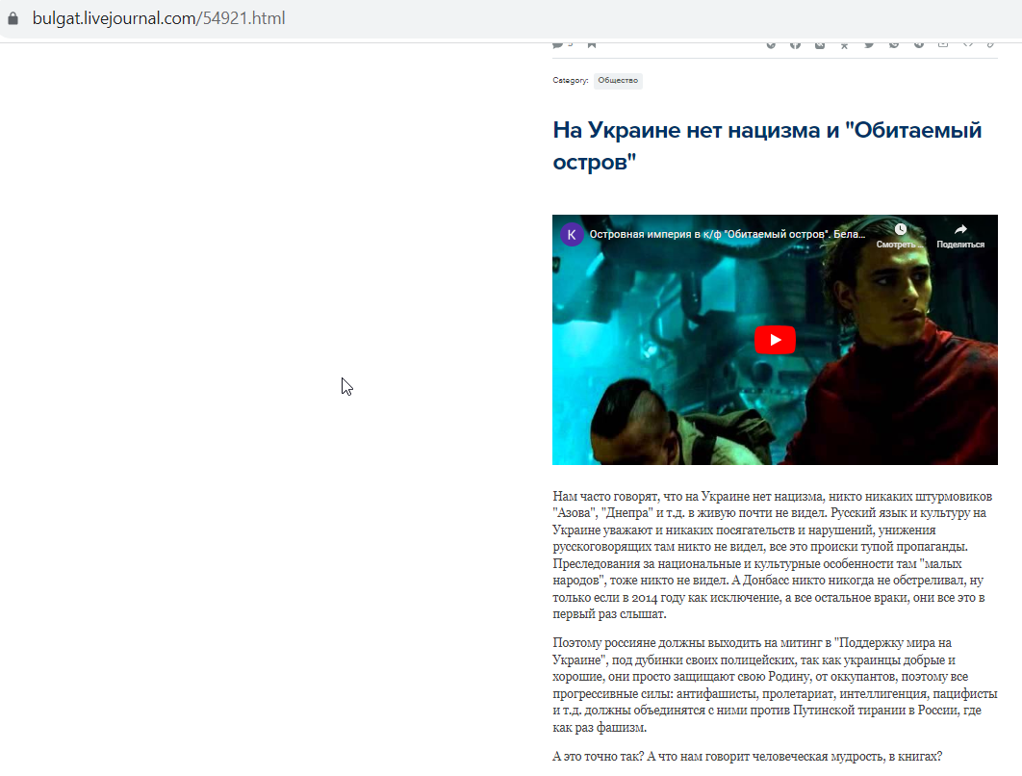Click the paragraph starting Нам часто говорят
The image size is (1022, 776).
(x=773, y=555)
